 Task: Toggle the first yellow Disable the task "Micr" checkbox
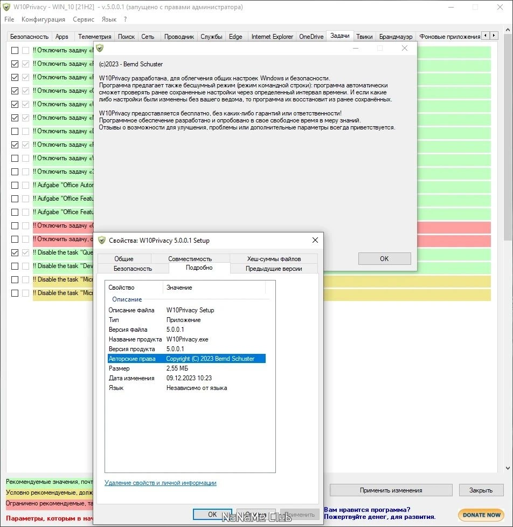click(x=15, y=279)
